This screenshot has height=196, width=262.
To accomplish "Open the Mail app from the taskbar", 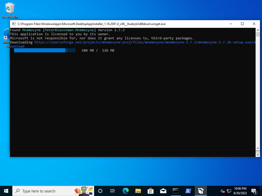I will coord(163,191).
